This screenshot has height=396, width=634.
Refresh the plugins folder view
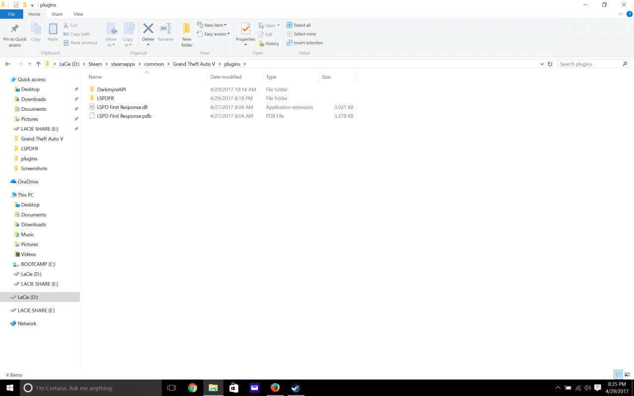(550, 64)
